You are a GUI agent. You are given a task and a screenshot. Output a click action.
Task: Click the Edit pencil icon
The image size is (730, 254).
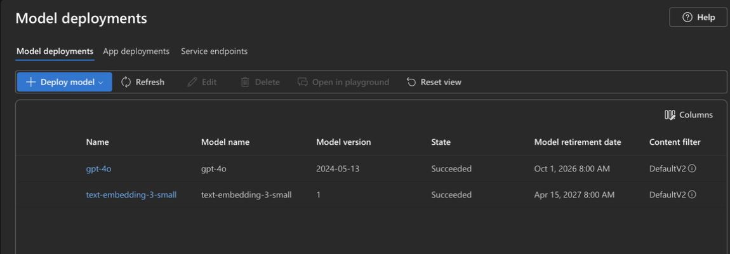pyautogui.click(x=192, y=82)
